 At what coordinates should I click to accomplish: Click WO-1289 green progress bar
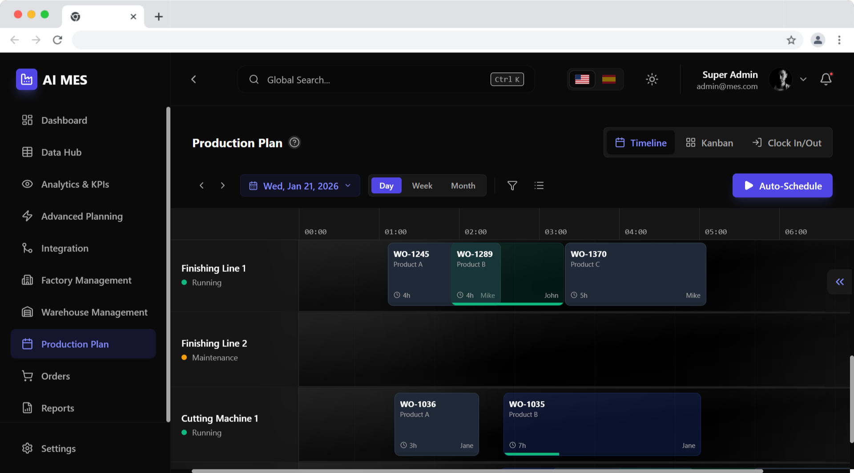[508, 304]
